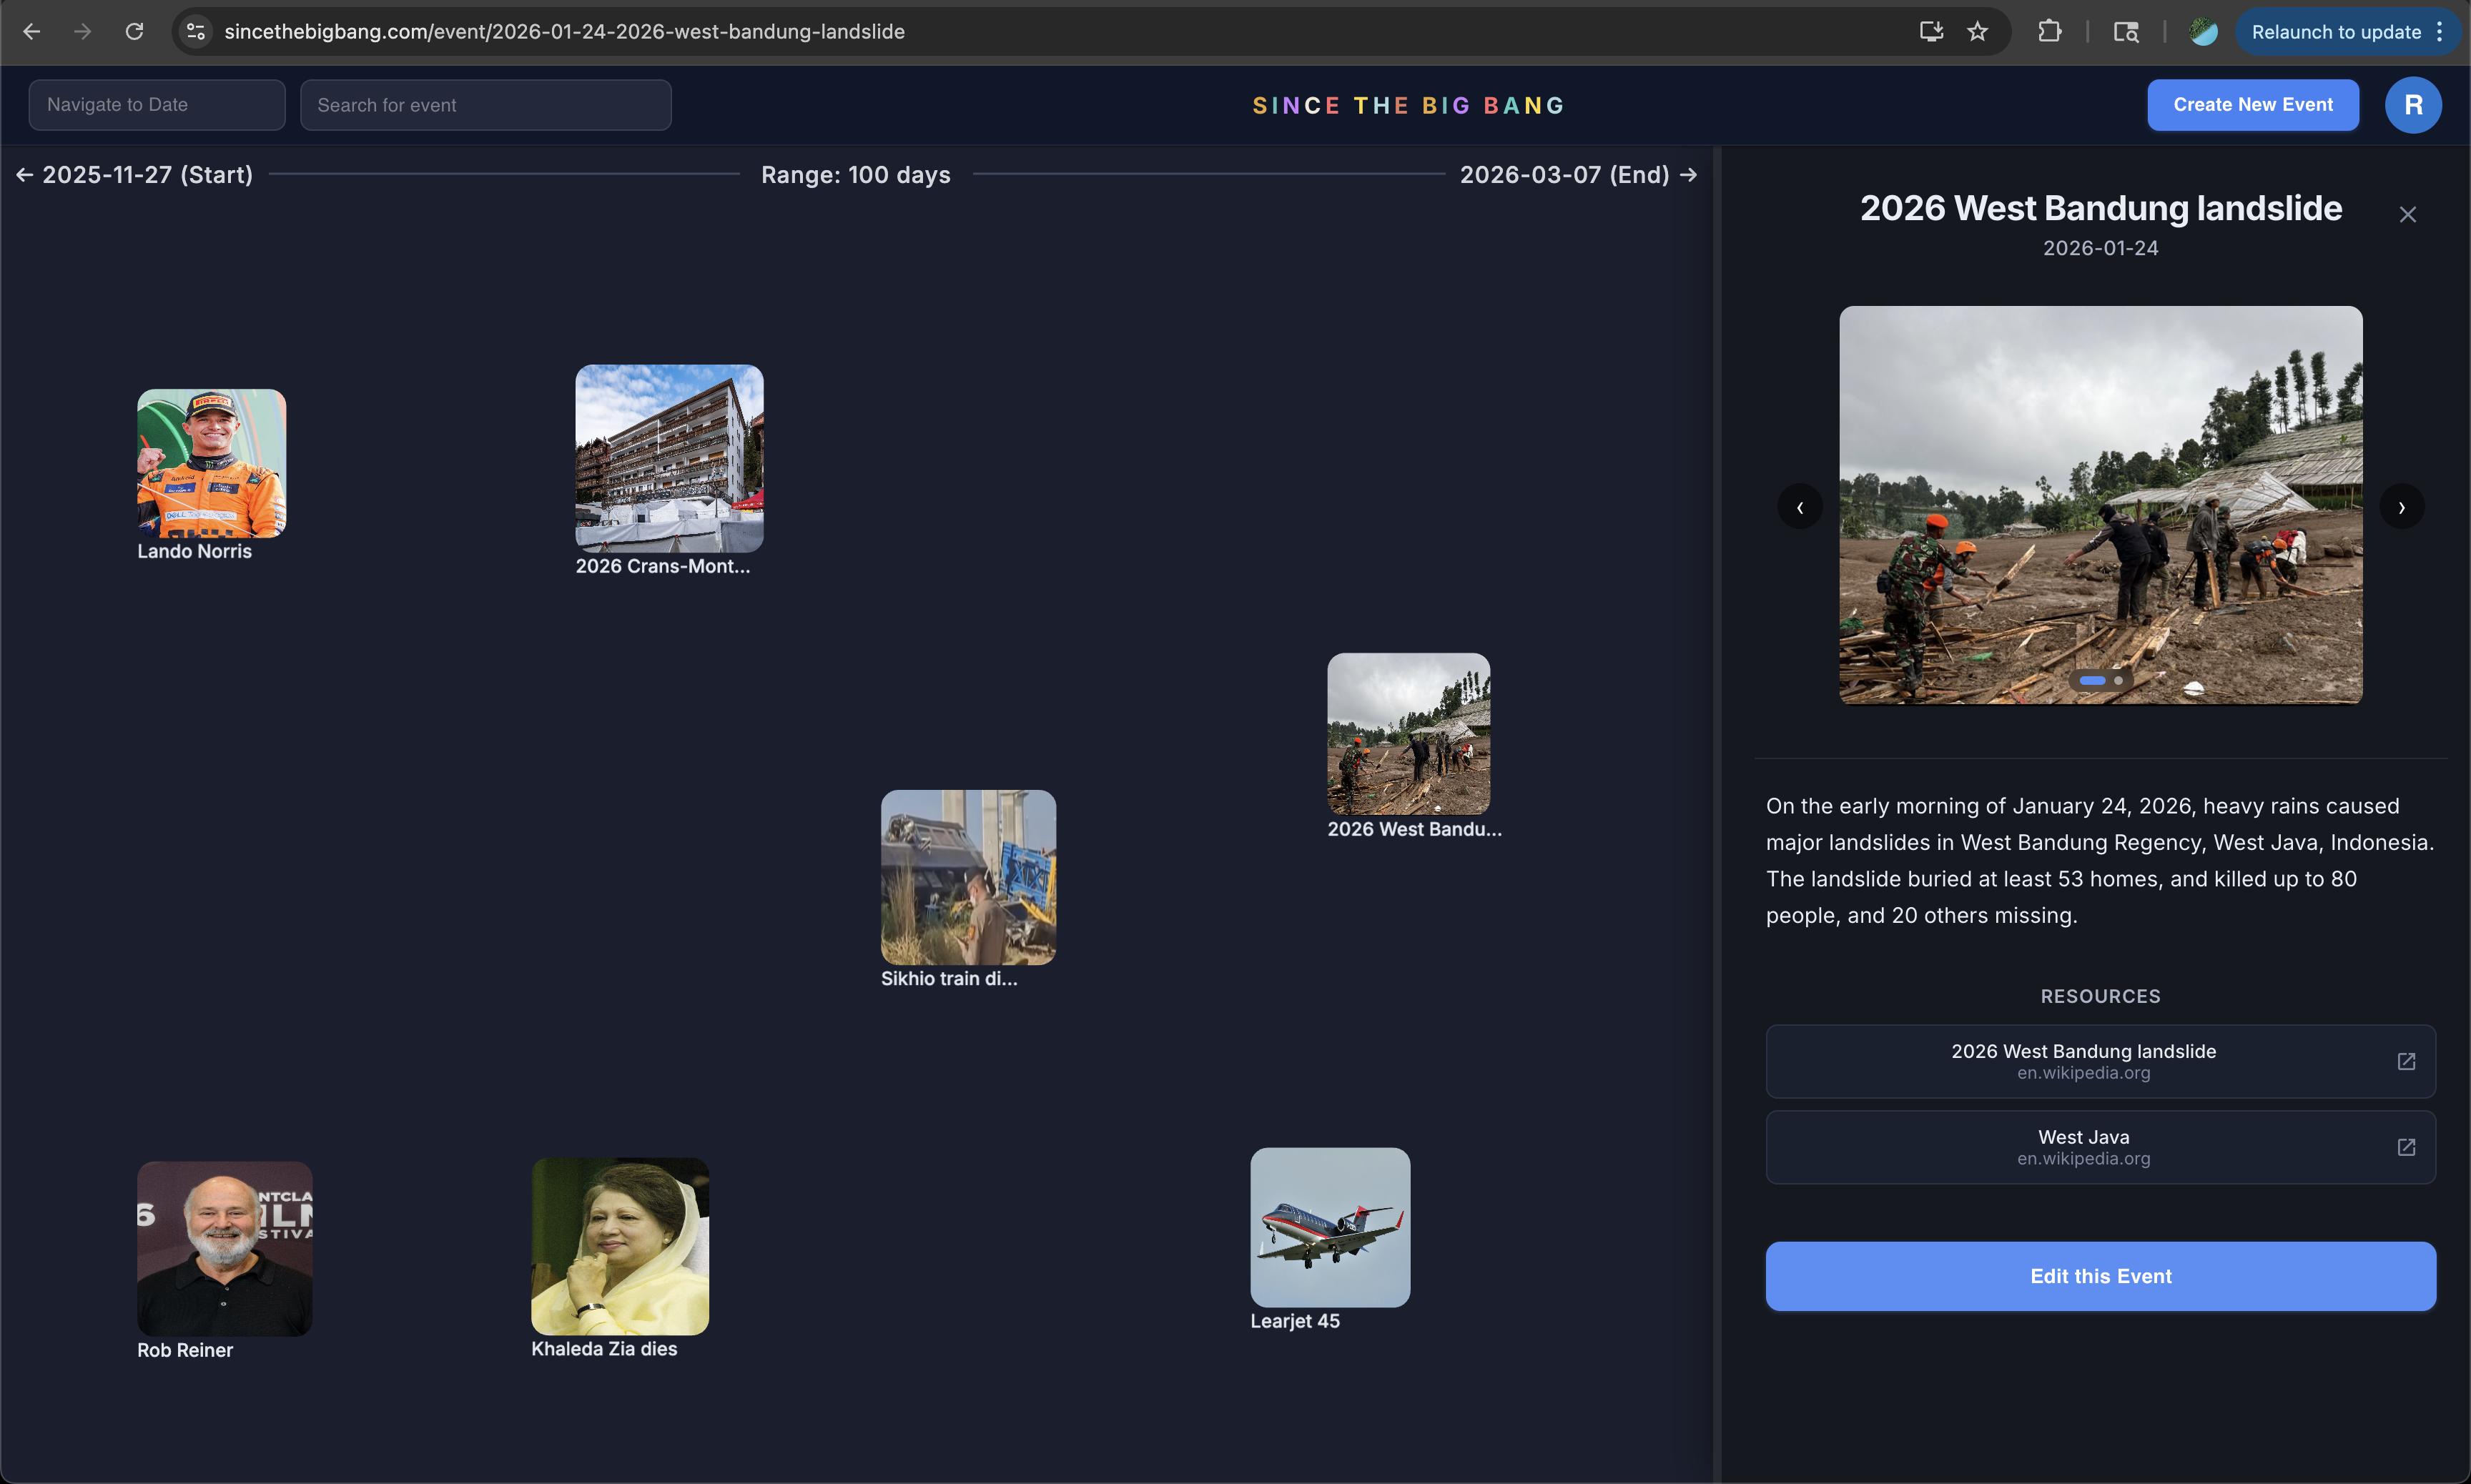Shift timeline earlier via 2025-11-27 Start arrow
This screenshot has height=1484, width=2471.
pyautogui.click(x=25, y=175)
